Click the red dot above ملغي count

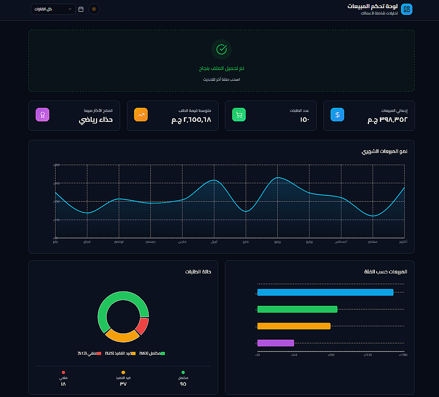(x=64, y=372)
